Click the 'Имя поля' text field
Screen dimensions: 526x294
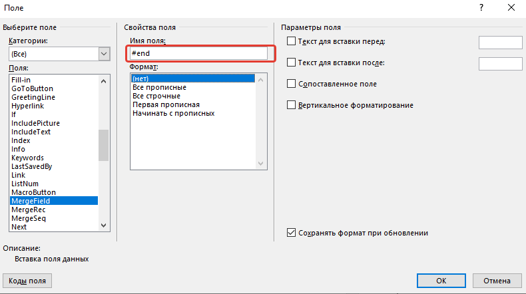coord(198,53)
